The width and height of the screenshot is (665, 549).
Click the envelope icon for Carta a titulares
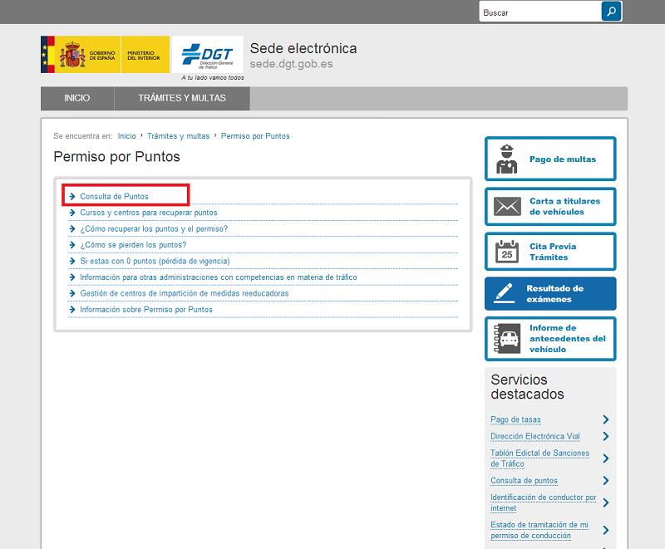tap(506, 206)
